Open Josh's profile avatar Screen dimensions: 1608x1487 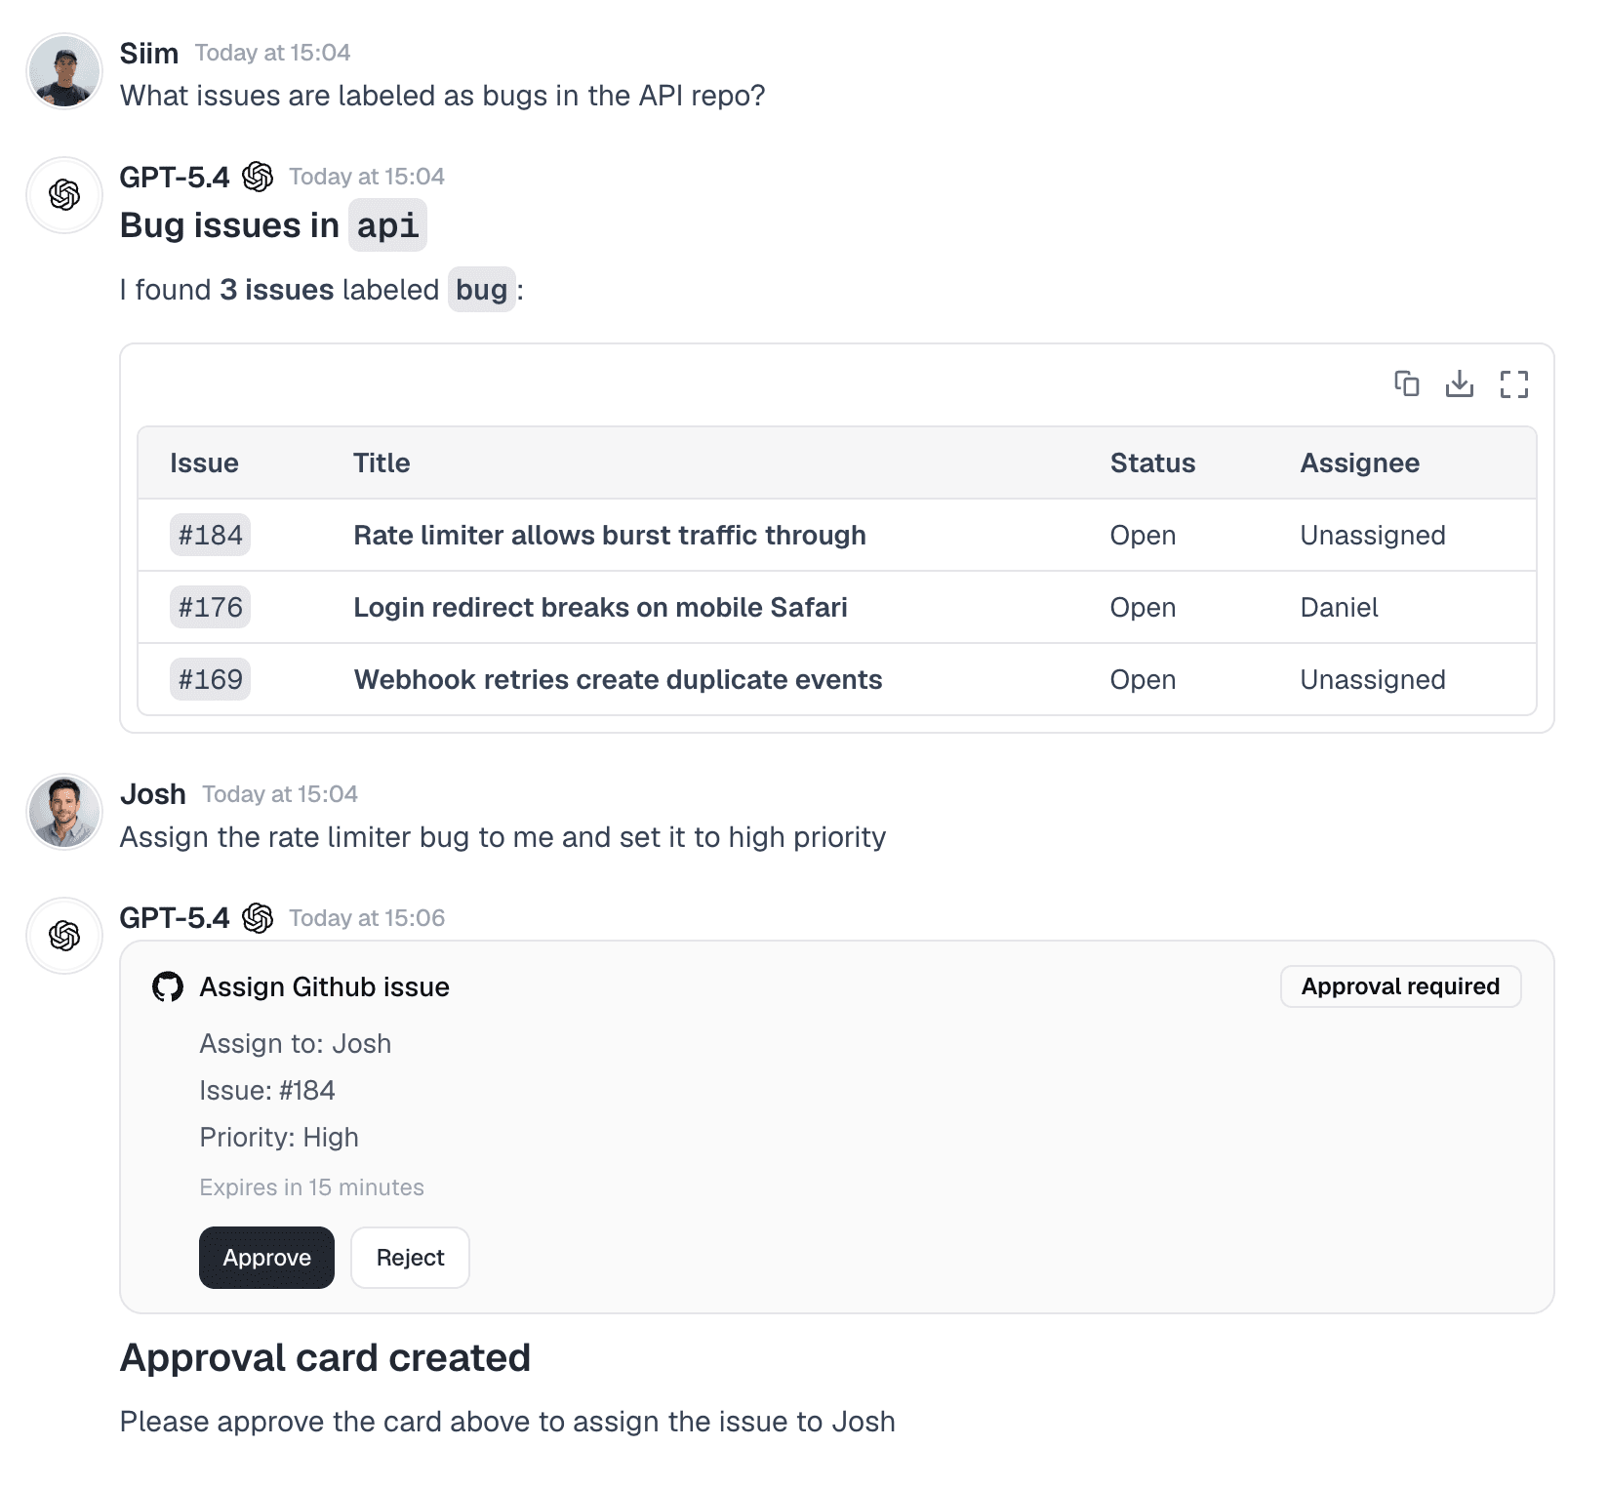point(63,812)
